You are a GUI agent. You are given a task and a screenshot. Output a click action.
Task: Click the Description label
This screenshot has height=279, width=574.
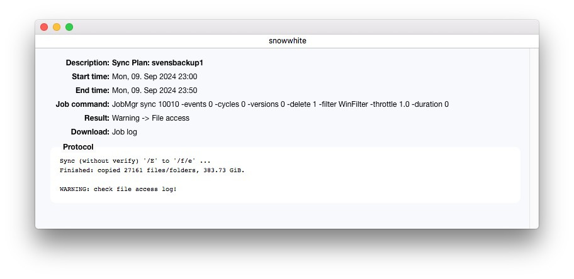(x=87, y=63)
